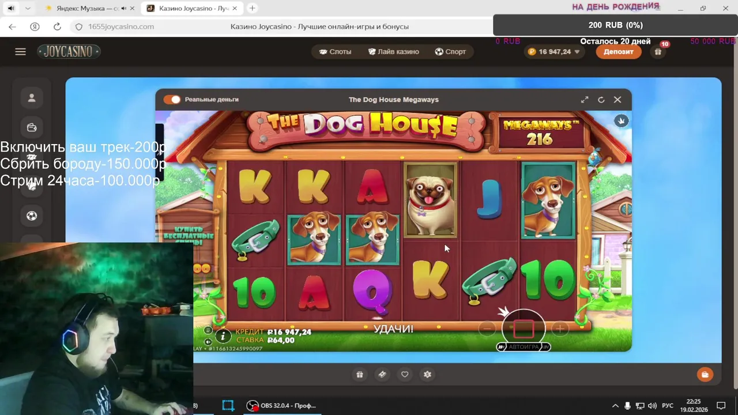Open the ticket icon below the game
Image resolution: width=738 pixels, height=415 pixels.
[x=382, y=375]
